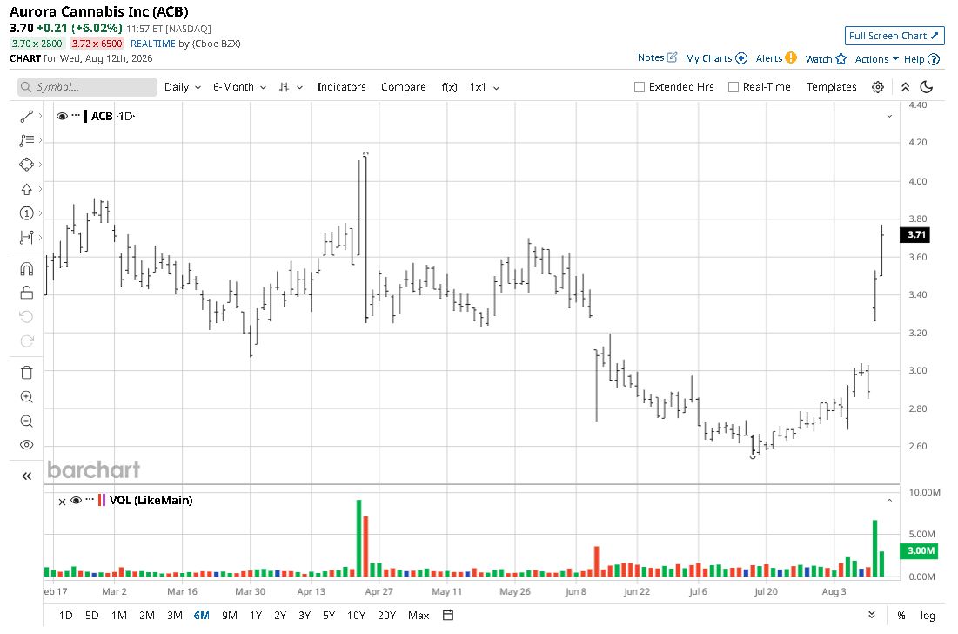Click the Alerts exclamation icon
The image size is (958, 634).
(791, 57)
